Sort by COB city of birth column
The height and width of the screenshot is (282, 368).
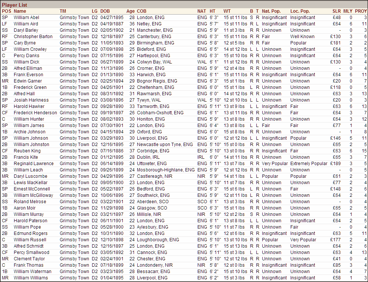point(142,11)
